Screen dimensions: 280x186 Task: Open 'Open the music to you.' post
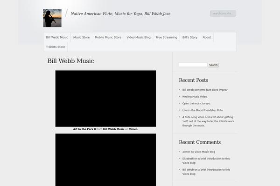click(x=196, y=103)
